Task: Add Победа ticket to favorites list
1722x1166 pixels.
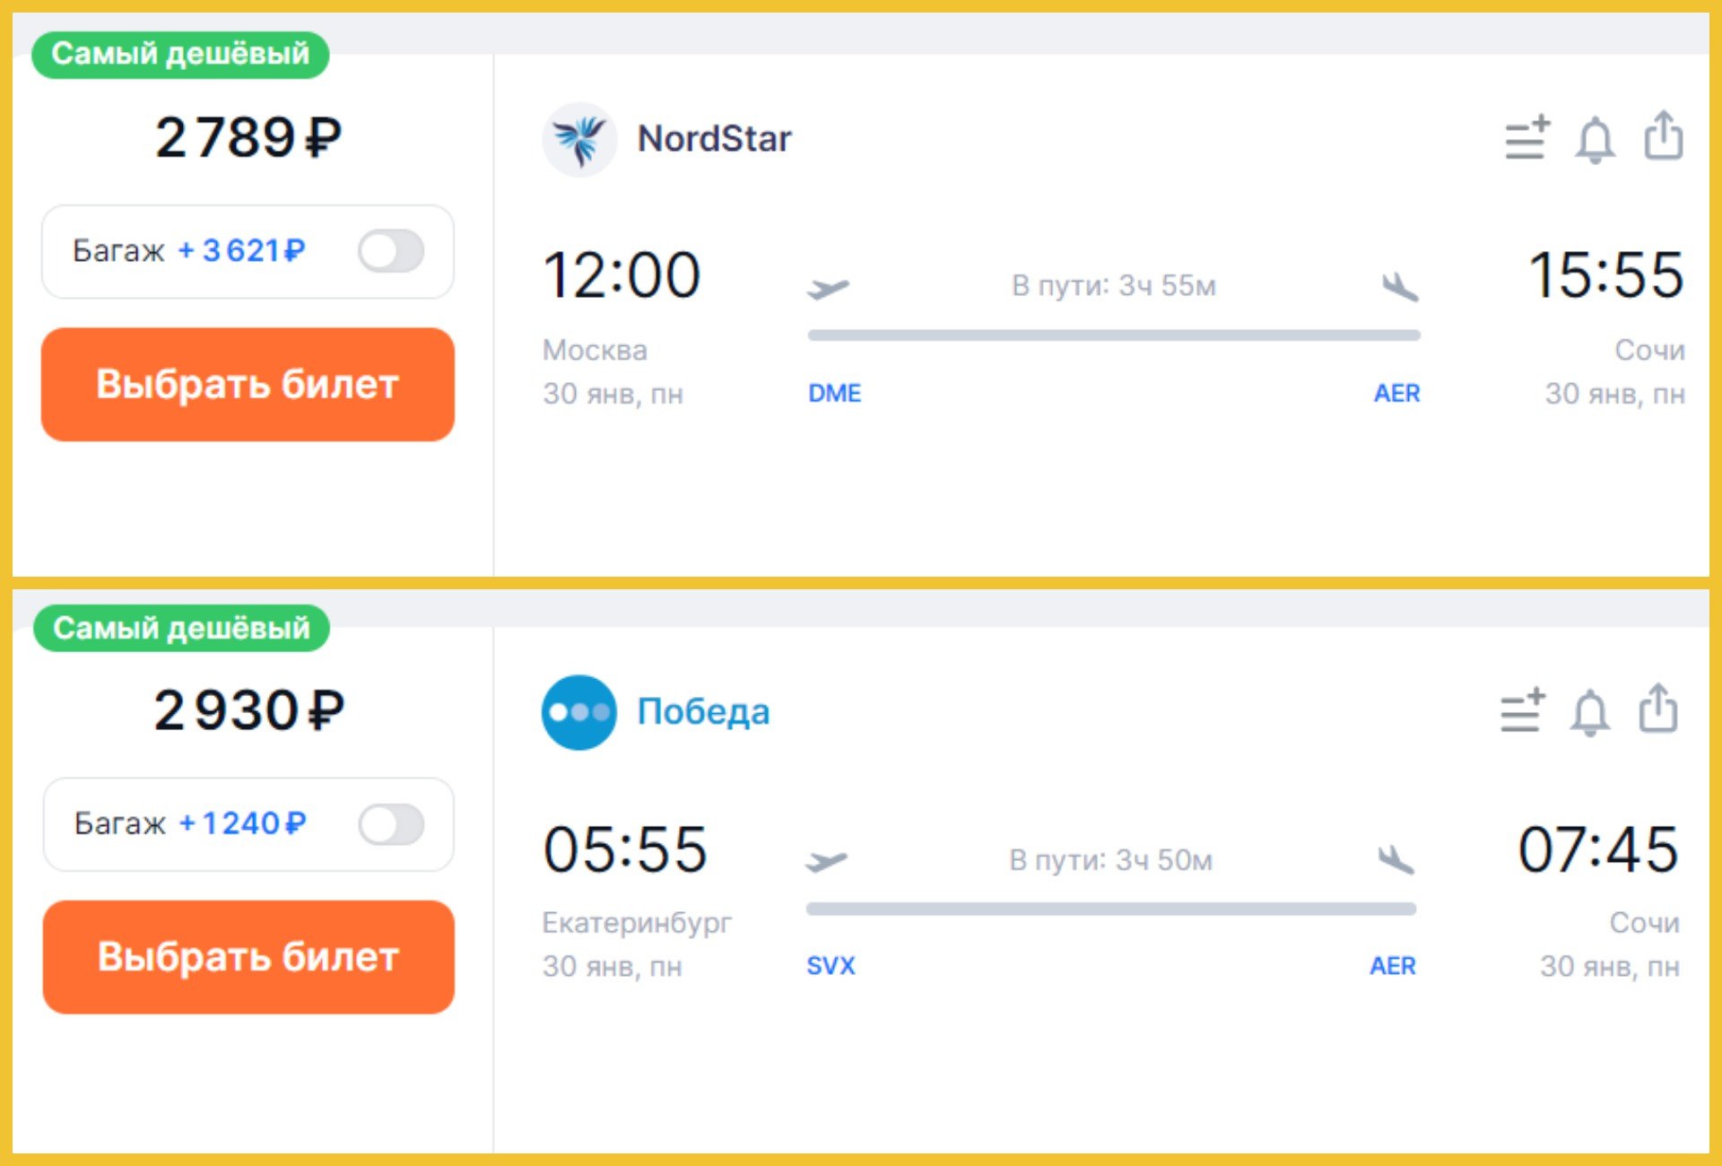Action: click(1522, 711)
